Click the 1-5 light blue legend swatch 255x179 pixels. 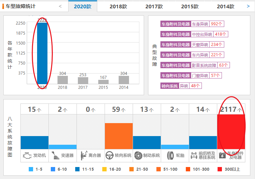pyautogui.click(x=31, y=169)
